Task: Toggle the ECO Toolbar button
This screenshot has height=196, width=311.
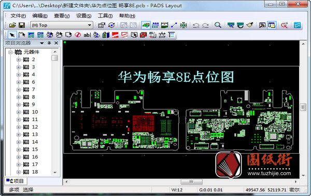Action: (174, 25)
